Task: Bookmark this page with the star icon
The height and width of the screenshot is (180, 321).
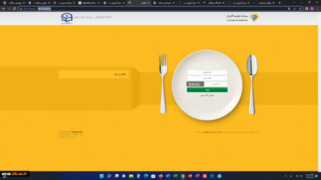Action: [300, 9]
